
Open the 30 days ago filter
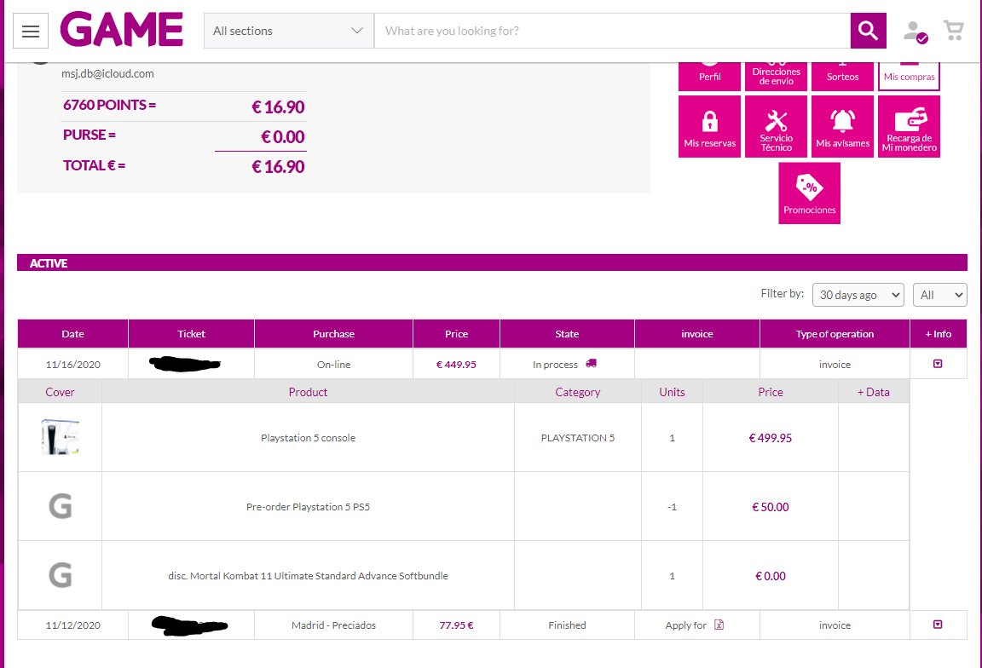(858, 295)
